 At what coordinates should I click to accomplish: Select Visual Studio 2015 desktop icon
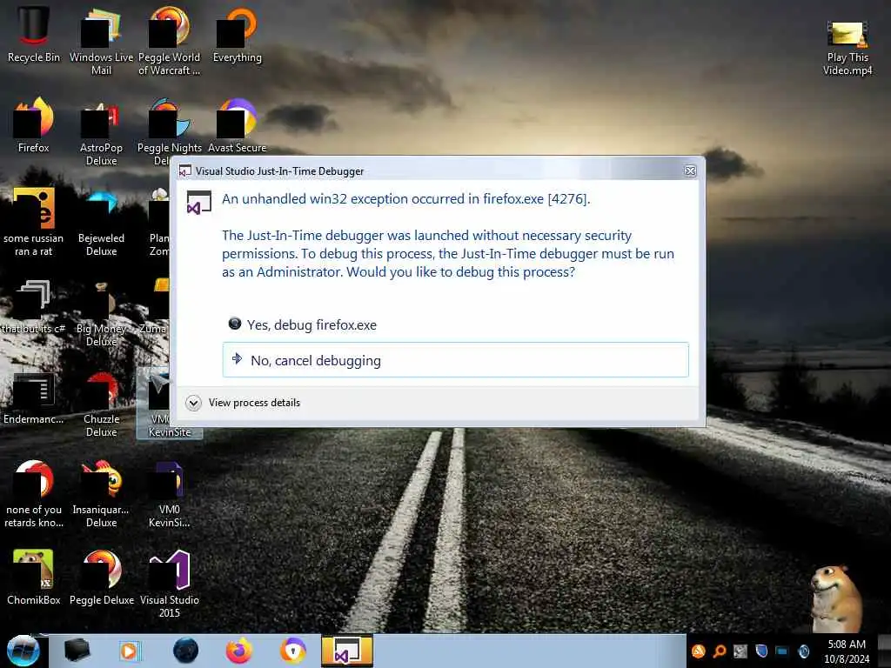(x=170, y=584)
